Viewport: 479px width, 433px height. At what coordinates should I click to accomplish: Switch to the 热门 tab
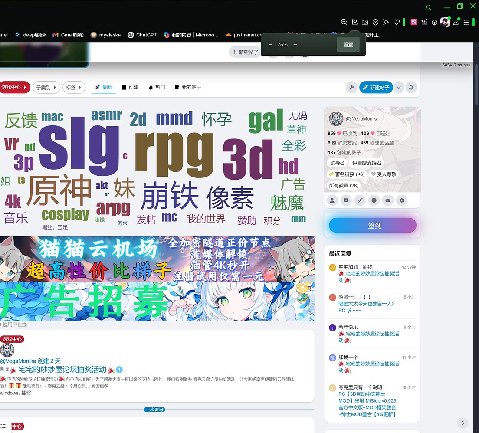point(157,87)
